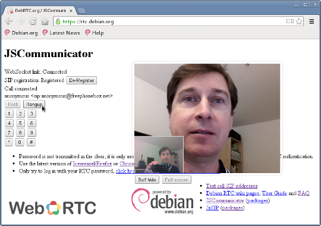
Task: Maximize the browser window
Action: 306,4
